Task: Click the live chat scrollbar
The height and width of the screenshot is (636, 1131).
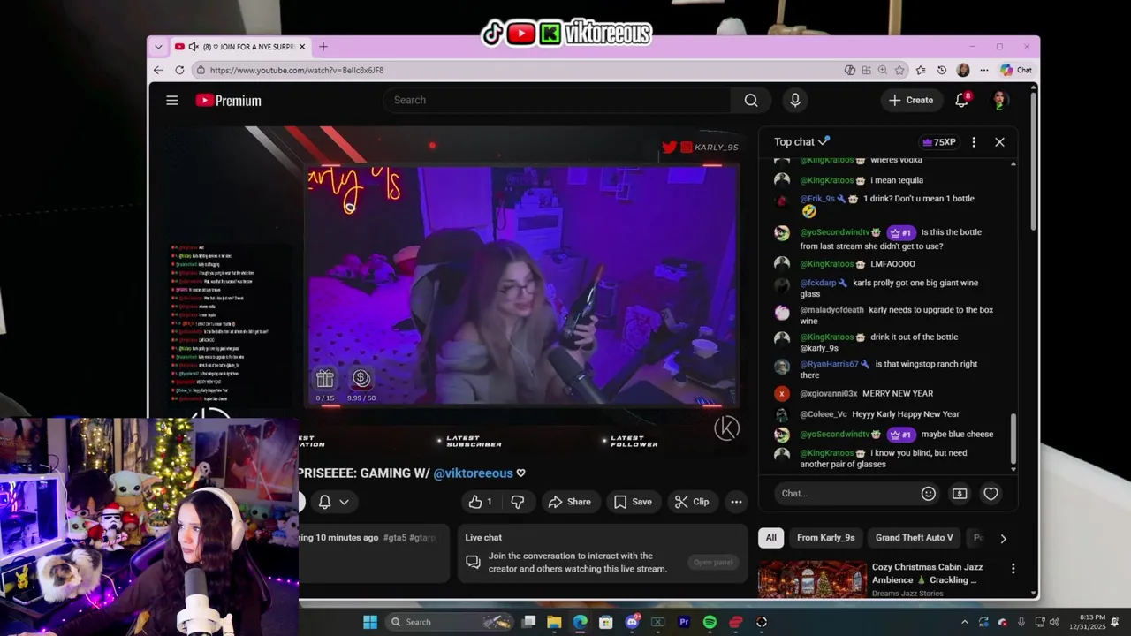Action: (x=1013, y=440)
